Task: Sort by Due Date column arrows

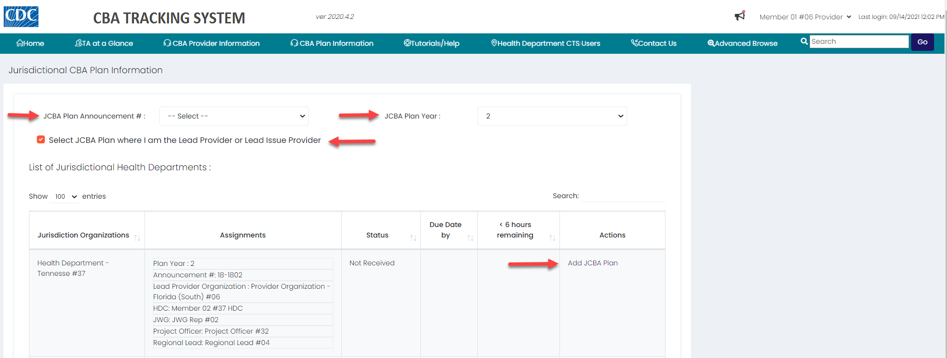Action: pyautogui.click(x=470, y=238)
